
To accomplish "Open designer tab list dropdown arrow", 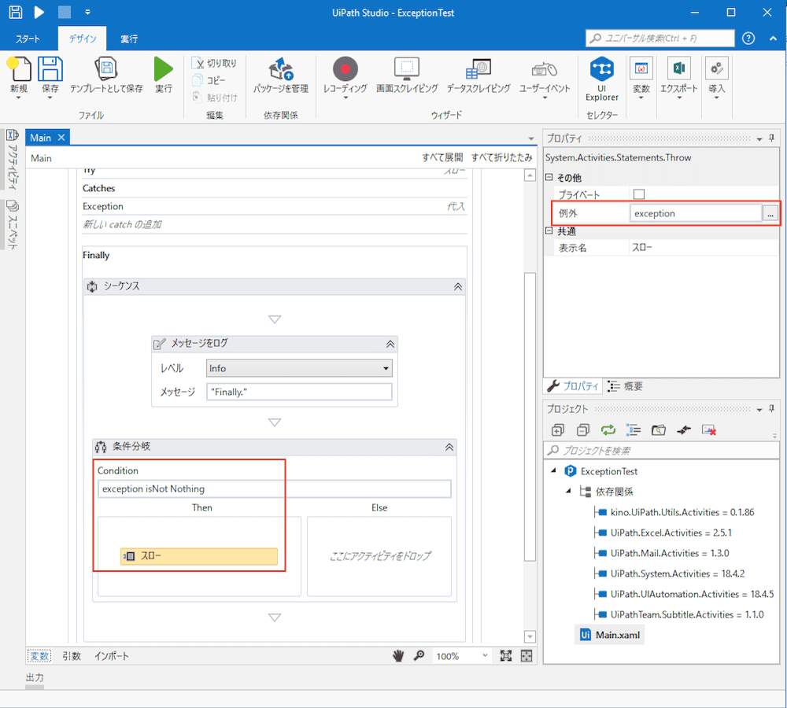I will click(x=531, y=138).
